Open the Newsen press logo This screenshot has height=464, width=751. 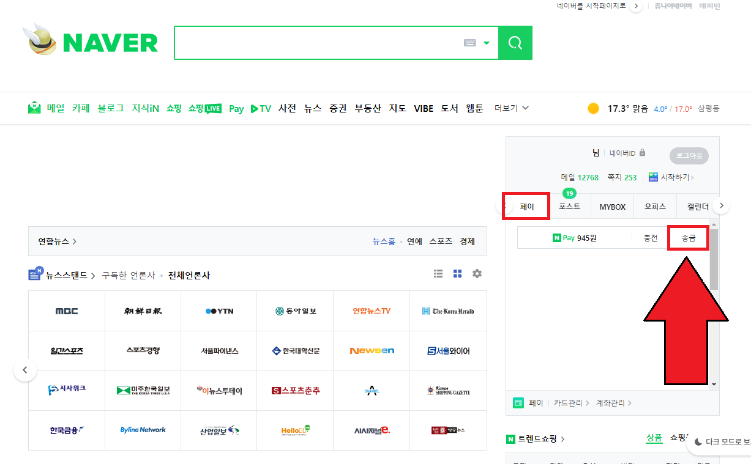pyautogui.click(x=372, y=351)
